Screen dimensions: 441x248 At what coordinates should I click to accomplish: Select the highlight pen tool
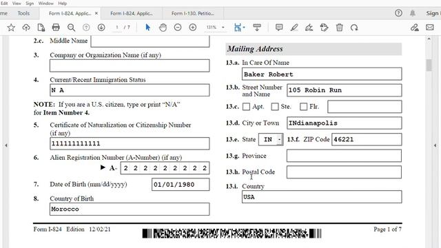point(294,28)
